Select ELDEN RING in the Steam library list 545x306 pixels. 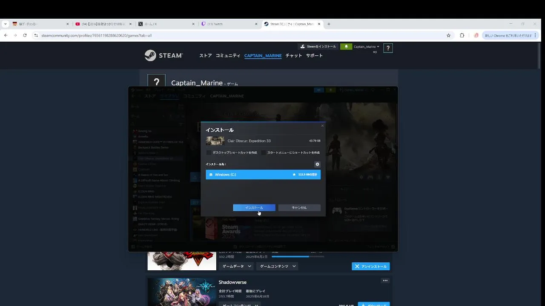pyautogui.click(x=145, y=191)
